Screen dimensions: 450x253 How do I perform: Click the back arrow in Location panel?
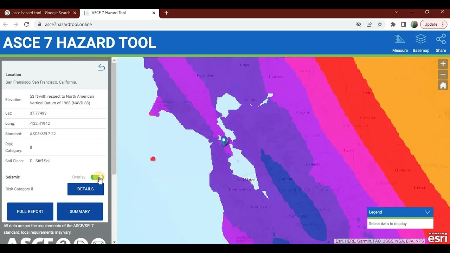click(x=101, y=67)
